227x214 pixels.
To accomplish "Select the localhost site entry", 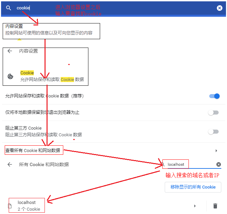I will pyautogui.click(x=27, y=202).
